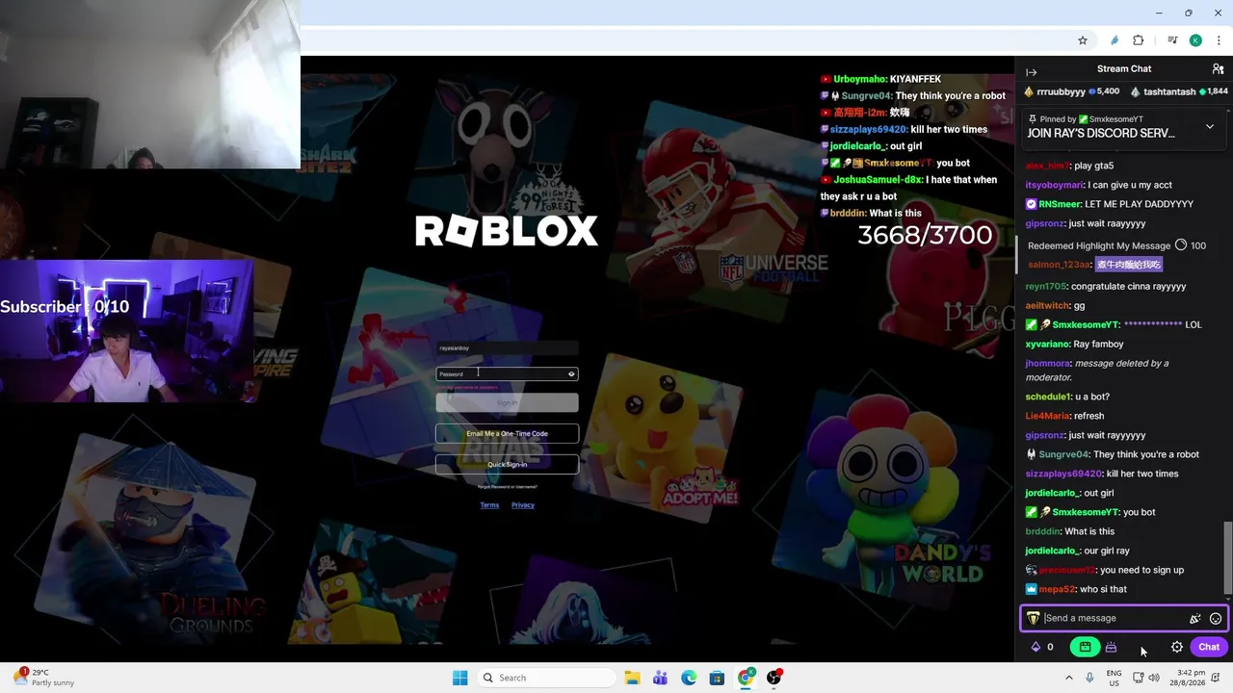Open the emoji picker in chat
Image resolution: width=1233 pixels, height=693 pixels.
tap(1216, 619)
